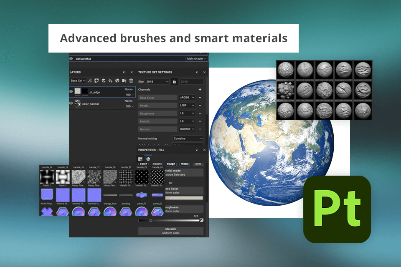Open the Roughness L8 format dropdown
This screenshot has width=401, height=267.
click(187, 113)
